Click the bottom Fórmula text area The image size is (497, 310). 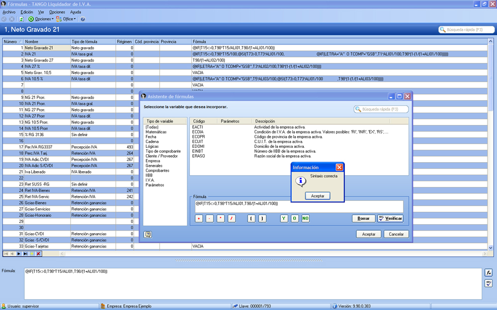(x=253, y=284)
